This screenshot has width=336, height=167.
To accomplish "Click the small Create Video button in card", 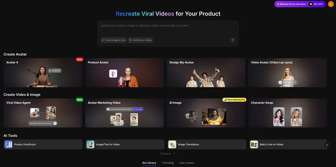I will [x=138, y=109].
